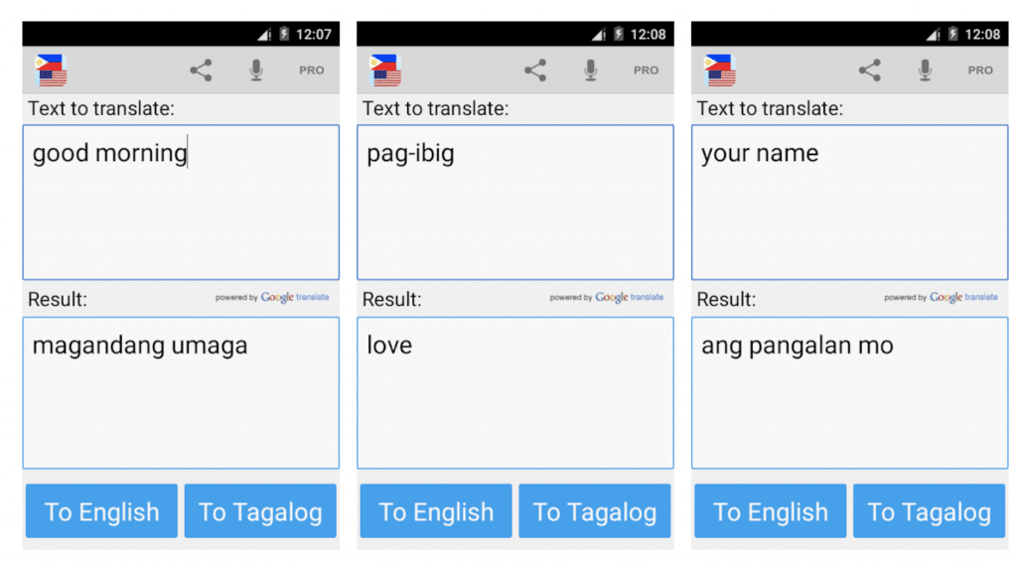The height and width of the screenshot is (564, 1017).
Task: Tap microphone icon above 'good morning' text
Action: pyautogui.click(x=256, y=70)
